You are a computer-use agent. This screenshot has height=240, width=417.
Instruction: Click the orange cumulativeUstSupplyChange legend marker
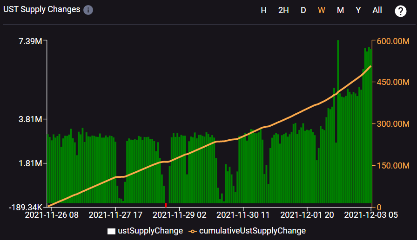193,231
